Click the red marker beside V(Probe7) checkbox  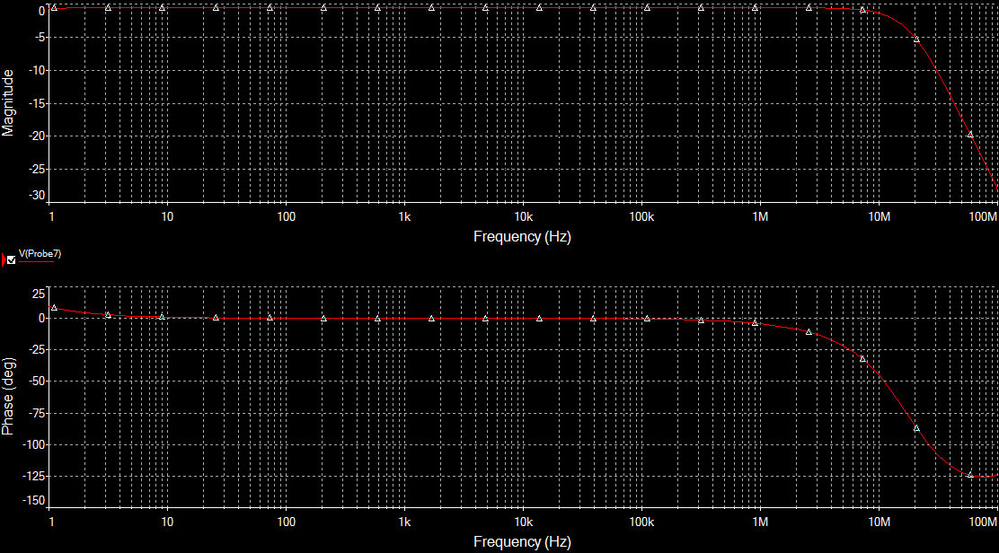4,259
